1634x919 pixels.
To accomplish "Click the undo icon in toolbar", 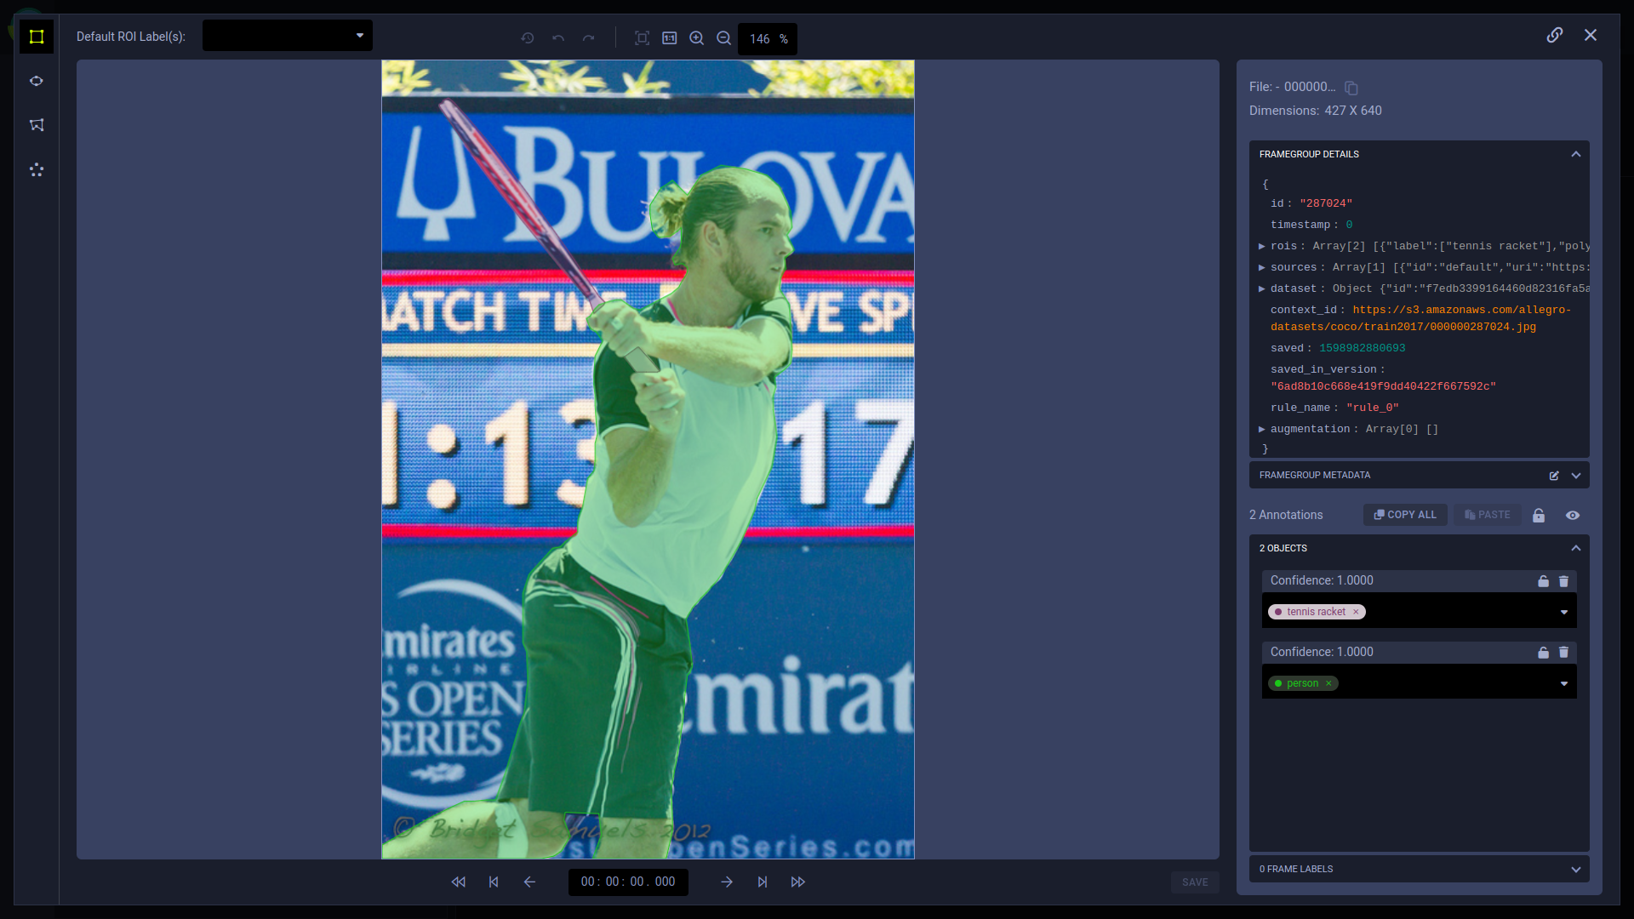I will (x=557, y=38).
